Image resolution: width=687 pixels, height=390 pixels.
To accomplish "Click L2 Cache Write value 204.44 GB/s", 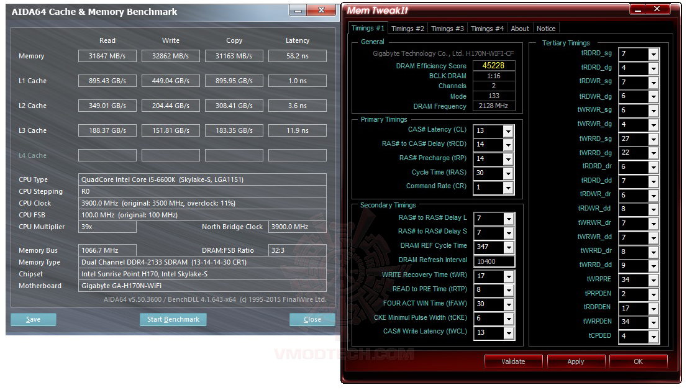I will (170, 106).
